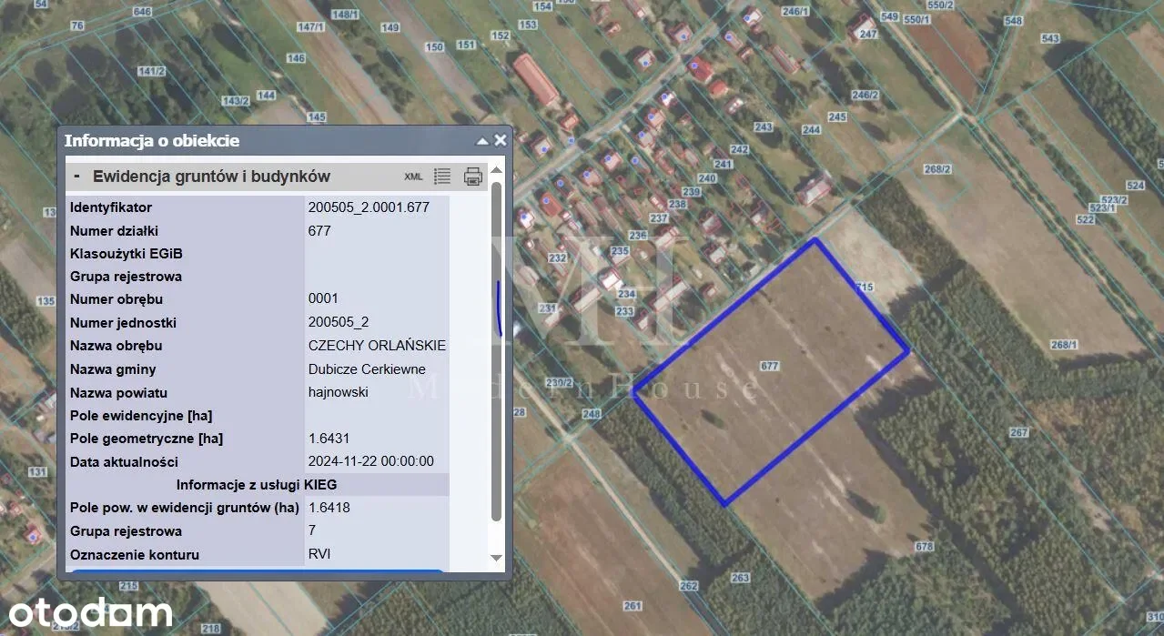Collapse Ewidencja gruntów i budynków section
This screenshot has width=1164, height=636.
click(77, 177)
